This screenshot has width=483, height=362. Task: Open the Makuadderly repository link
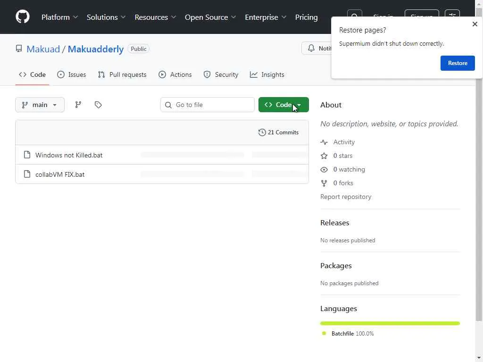tap(95, 49)
